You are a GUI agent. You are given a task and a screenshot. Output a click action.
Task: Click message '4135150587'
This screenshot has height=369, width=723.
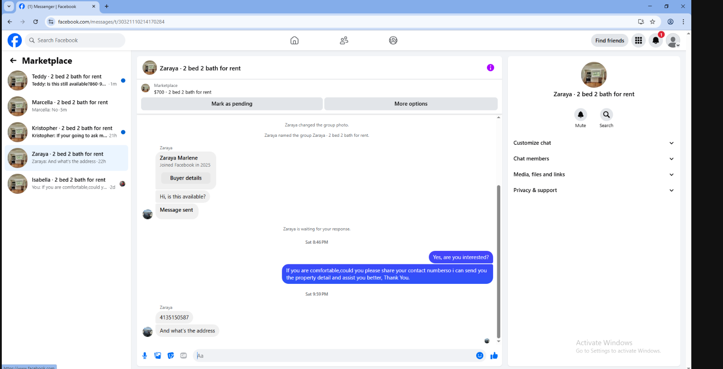(x=174, y=317)
